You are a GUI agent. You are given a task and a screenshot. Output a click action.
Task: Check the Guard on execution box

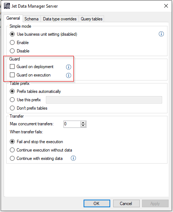point(12,75)
